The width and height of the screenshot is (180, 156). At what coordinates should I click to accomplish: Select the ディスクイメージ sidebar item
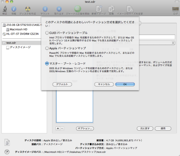[x=18, y=47]
